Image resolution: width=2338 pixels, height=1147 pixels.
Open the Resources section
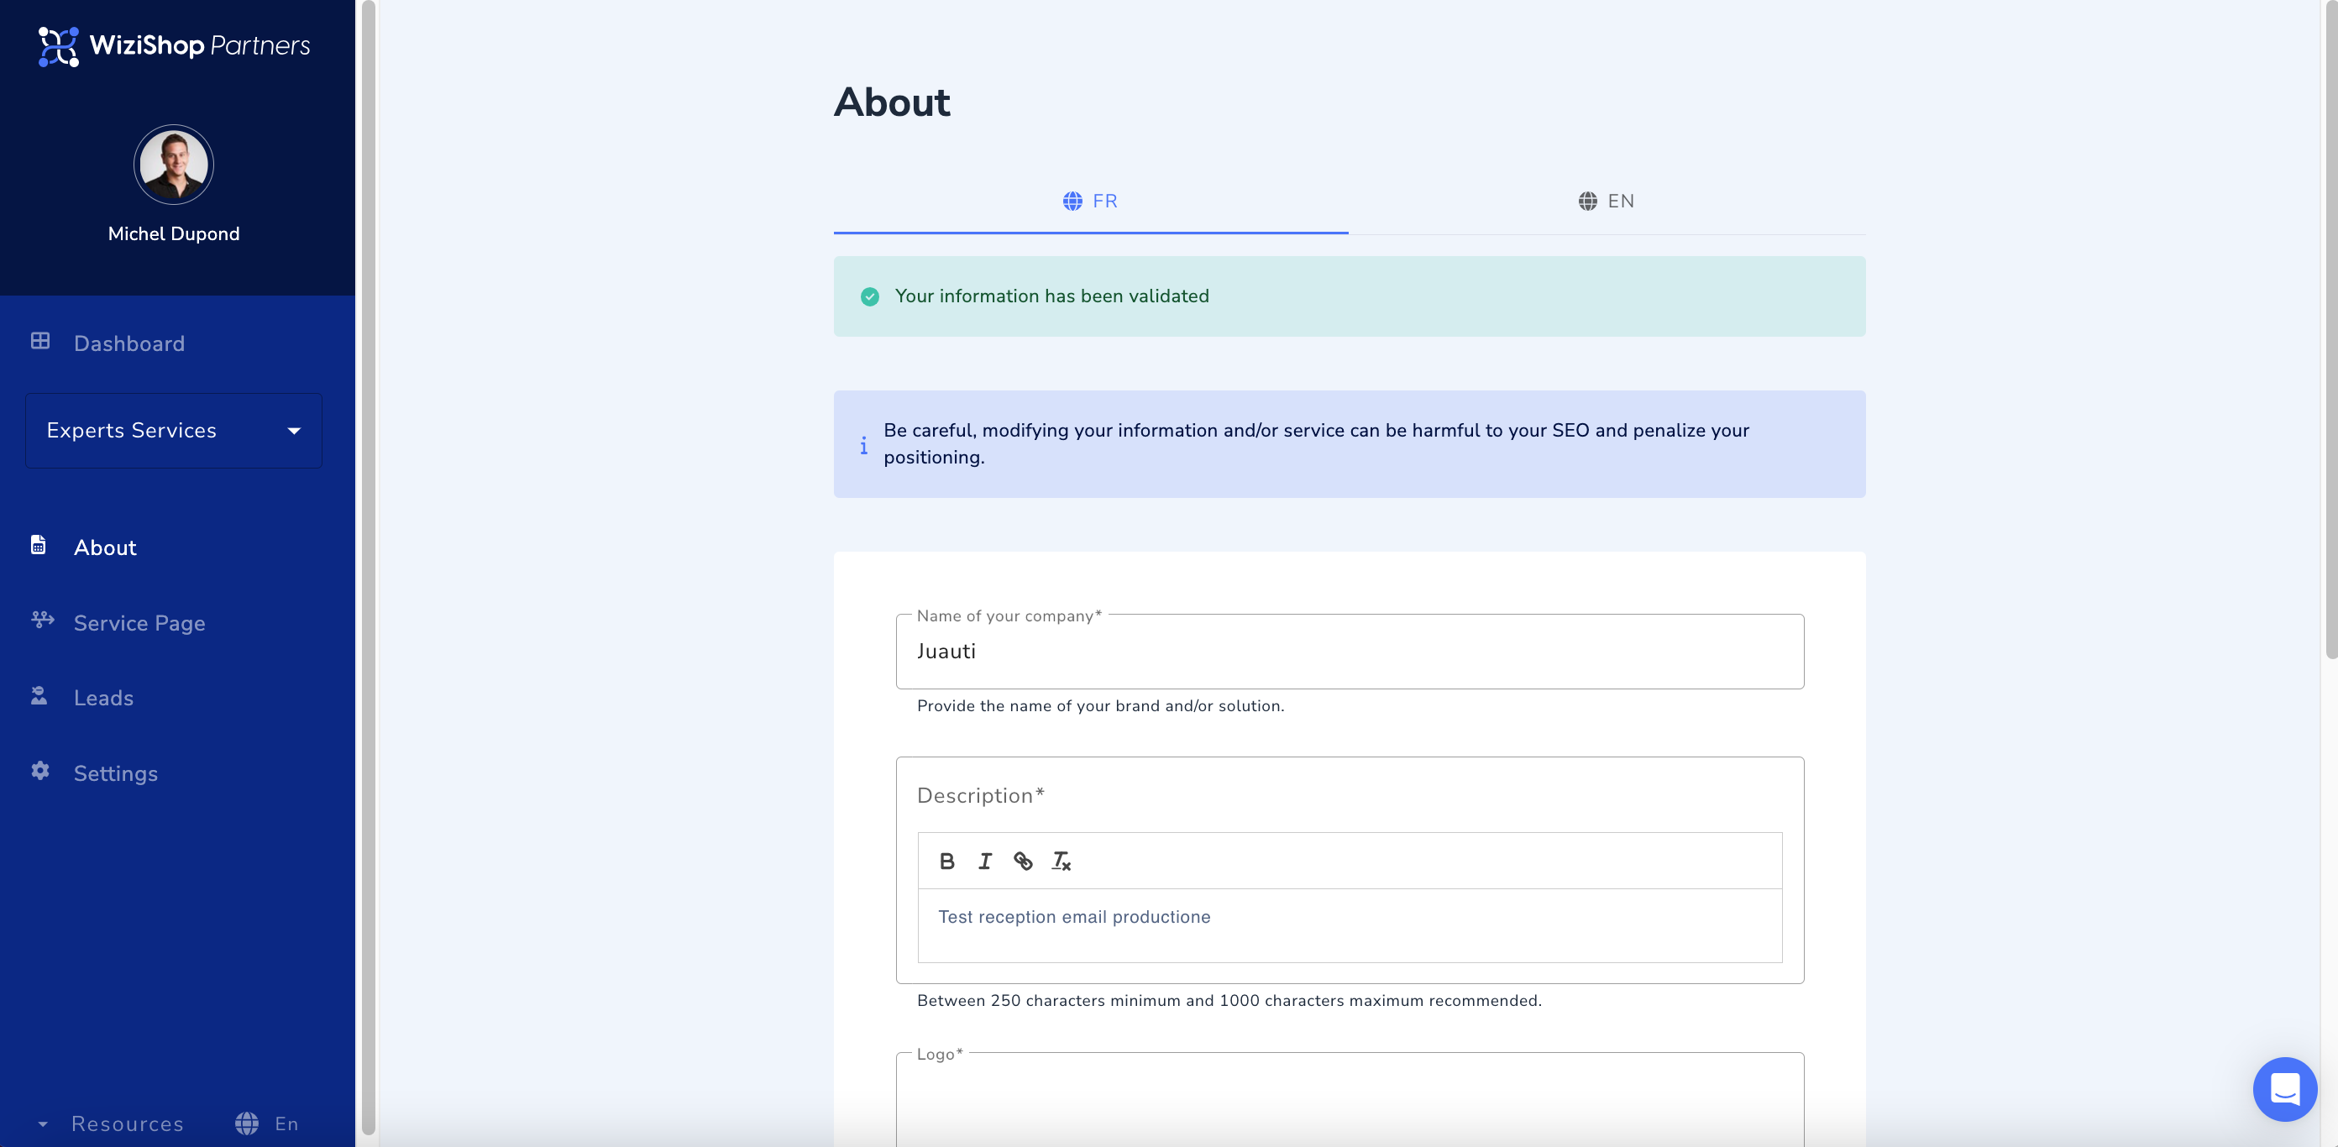point(128,1124)
